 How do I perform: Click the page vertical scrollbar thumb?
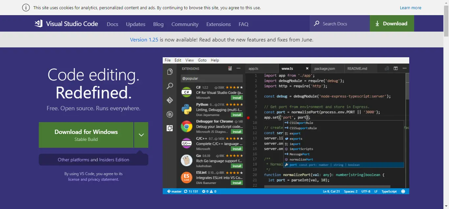point(446,21)
